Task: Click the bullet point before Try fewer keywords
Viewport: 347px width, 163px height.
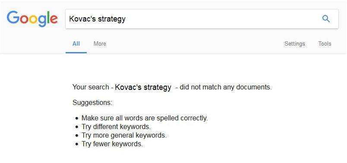Action: tap(77, 144)
